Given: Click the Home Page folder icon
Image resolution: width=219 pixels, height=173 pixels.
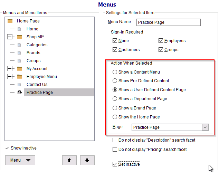Looking at the screenshot, I should pyautogui.click(x=10, y=21).
